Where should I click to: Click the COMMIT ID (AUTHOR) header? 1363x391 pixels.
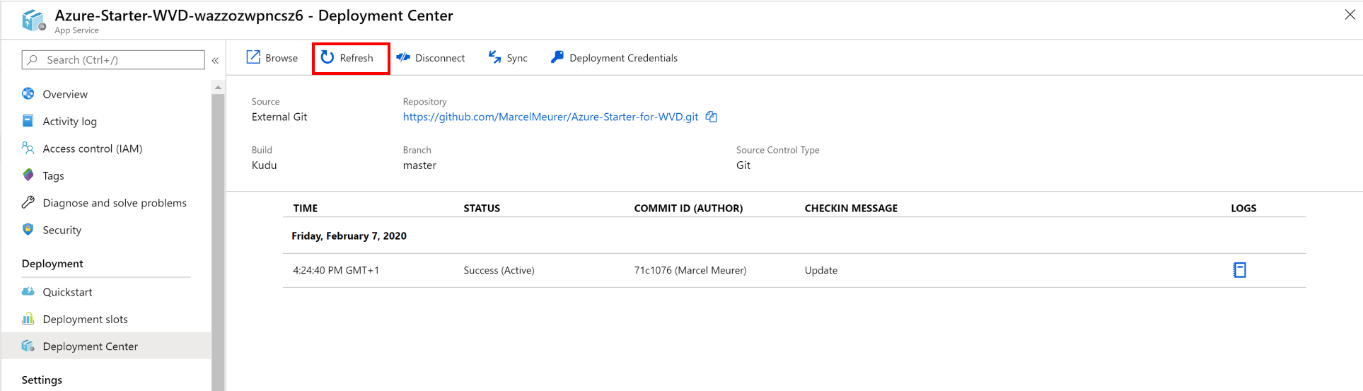688,208
